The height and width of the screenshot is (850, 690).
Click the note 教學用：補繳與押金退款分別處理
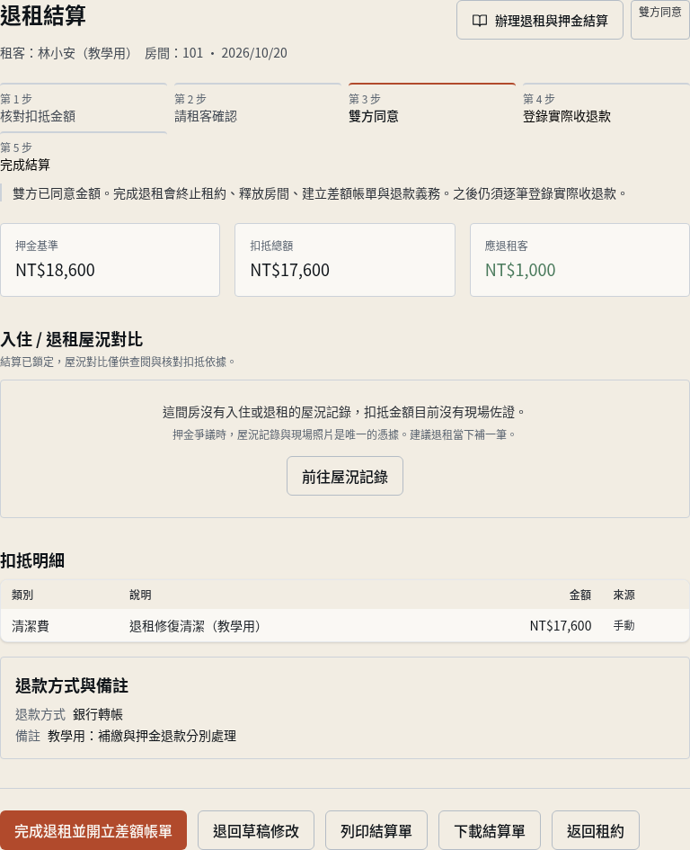[x=142, y=736]
